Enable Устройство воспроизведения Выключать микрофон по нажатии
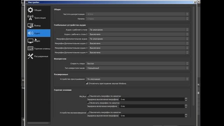 click(x=89, y=112)
